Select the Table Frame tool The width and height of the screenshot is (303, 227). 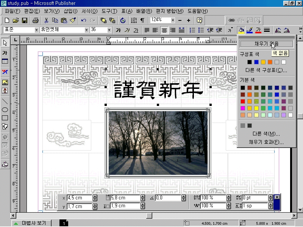[5, 61]
